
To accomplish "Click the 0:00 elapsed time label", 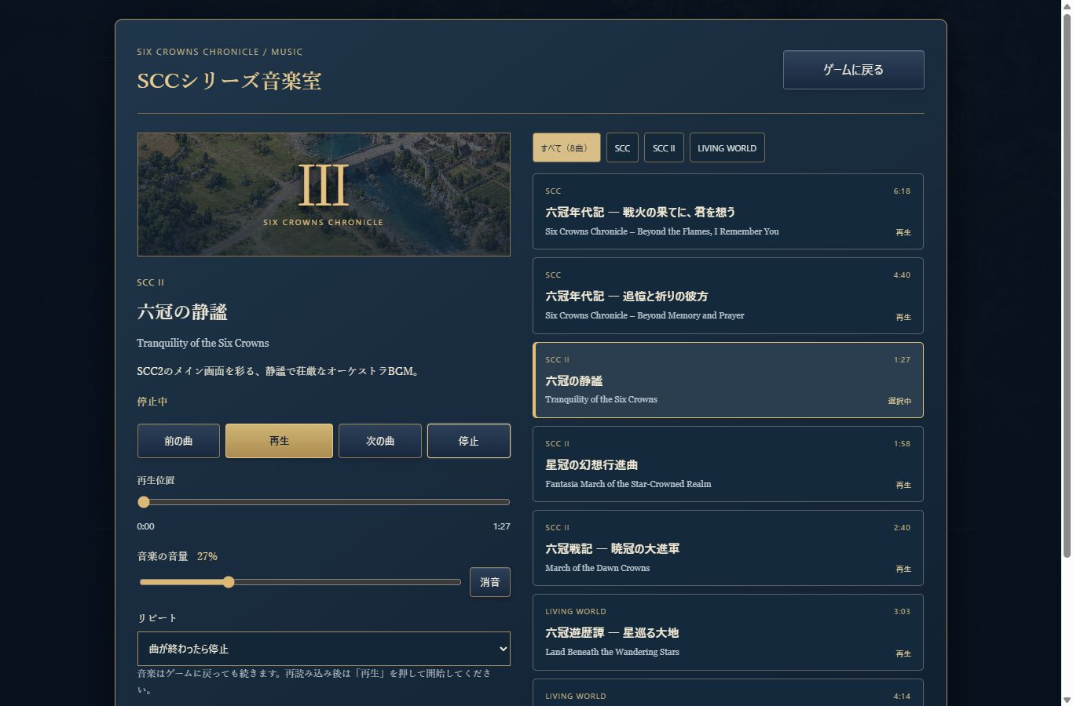I will 146,526.
